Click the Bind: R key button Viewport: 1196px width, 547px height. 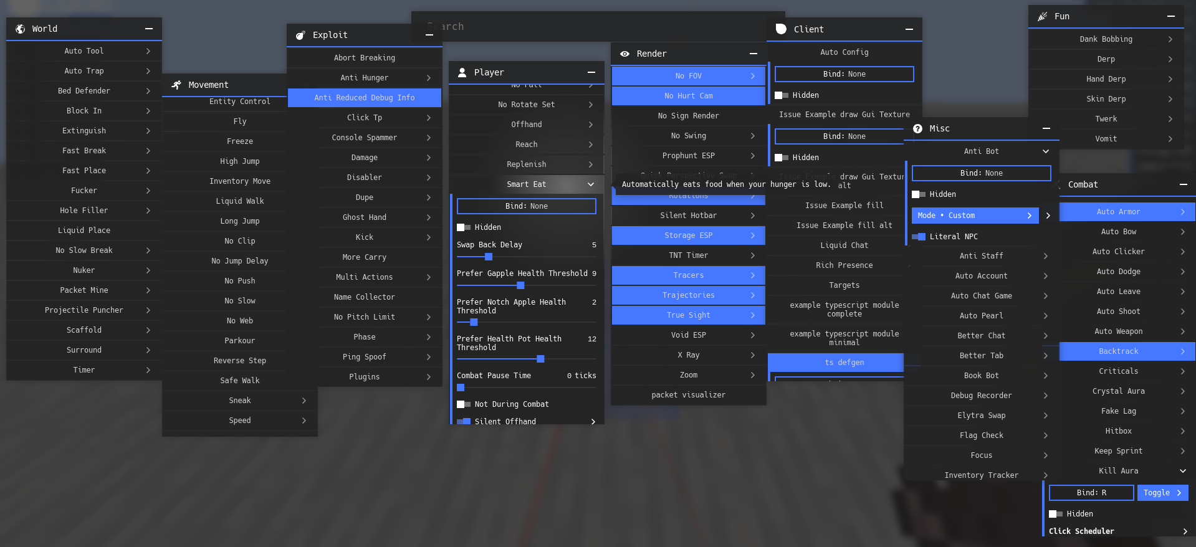point(1091,493)
